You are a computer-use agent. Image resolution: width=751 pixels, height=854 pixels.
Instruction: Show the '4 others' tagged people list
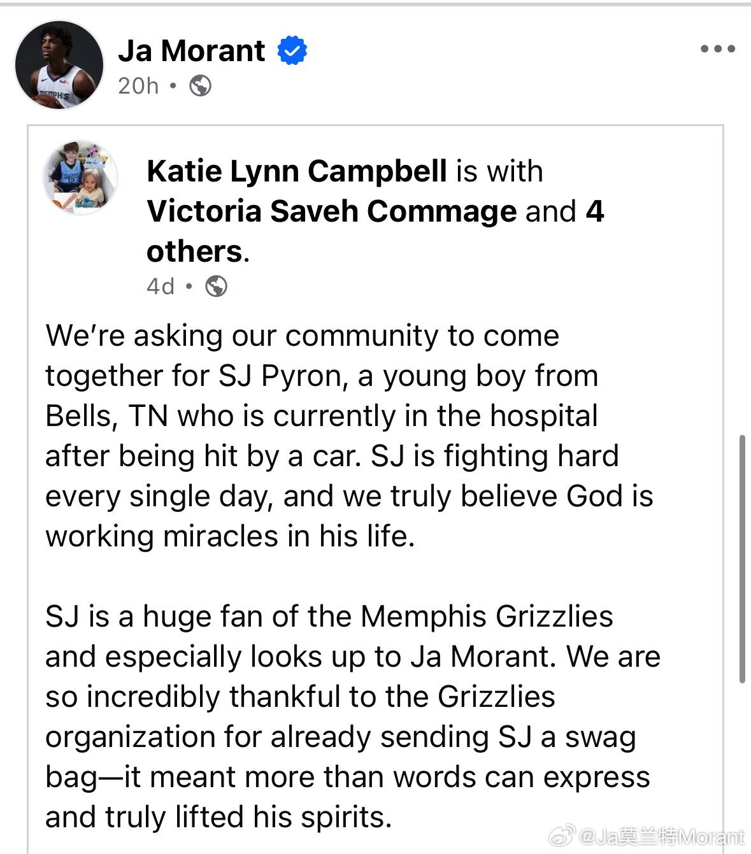[x=375, y=231]
